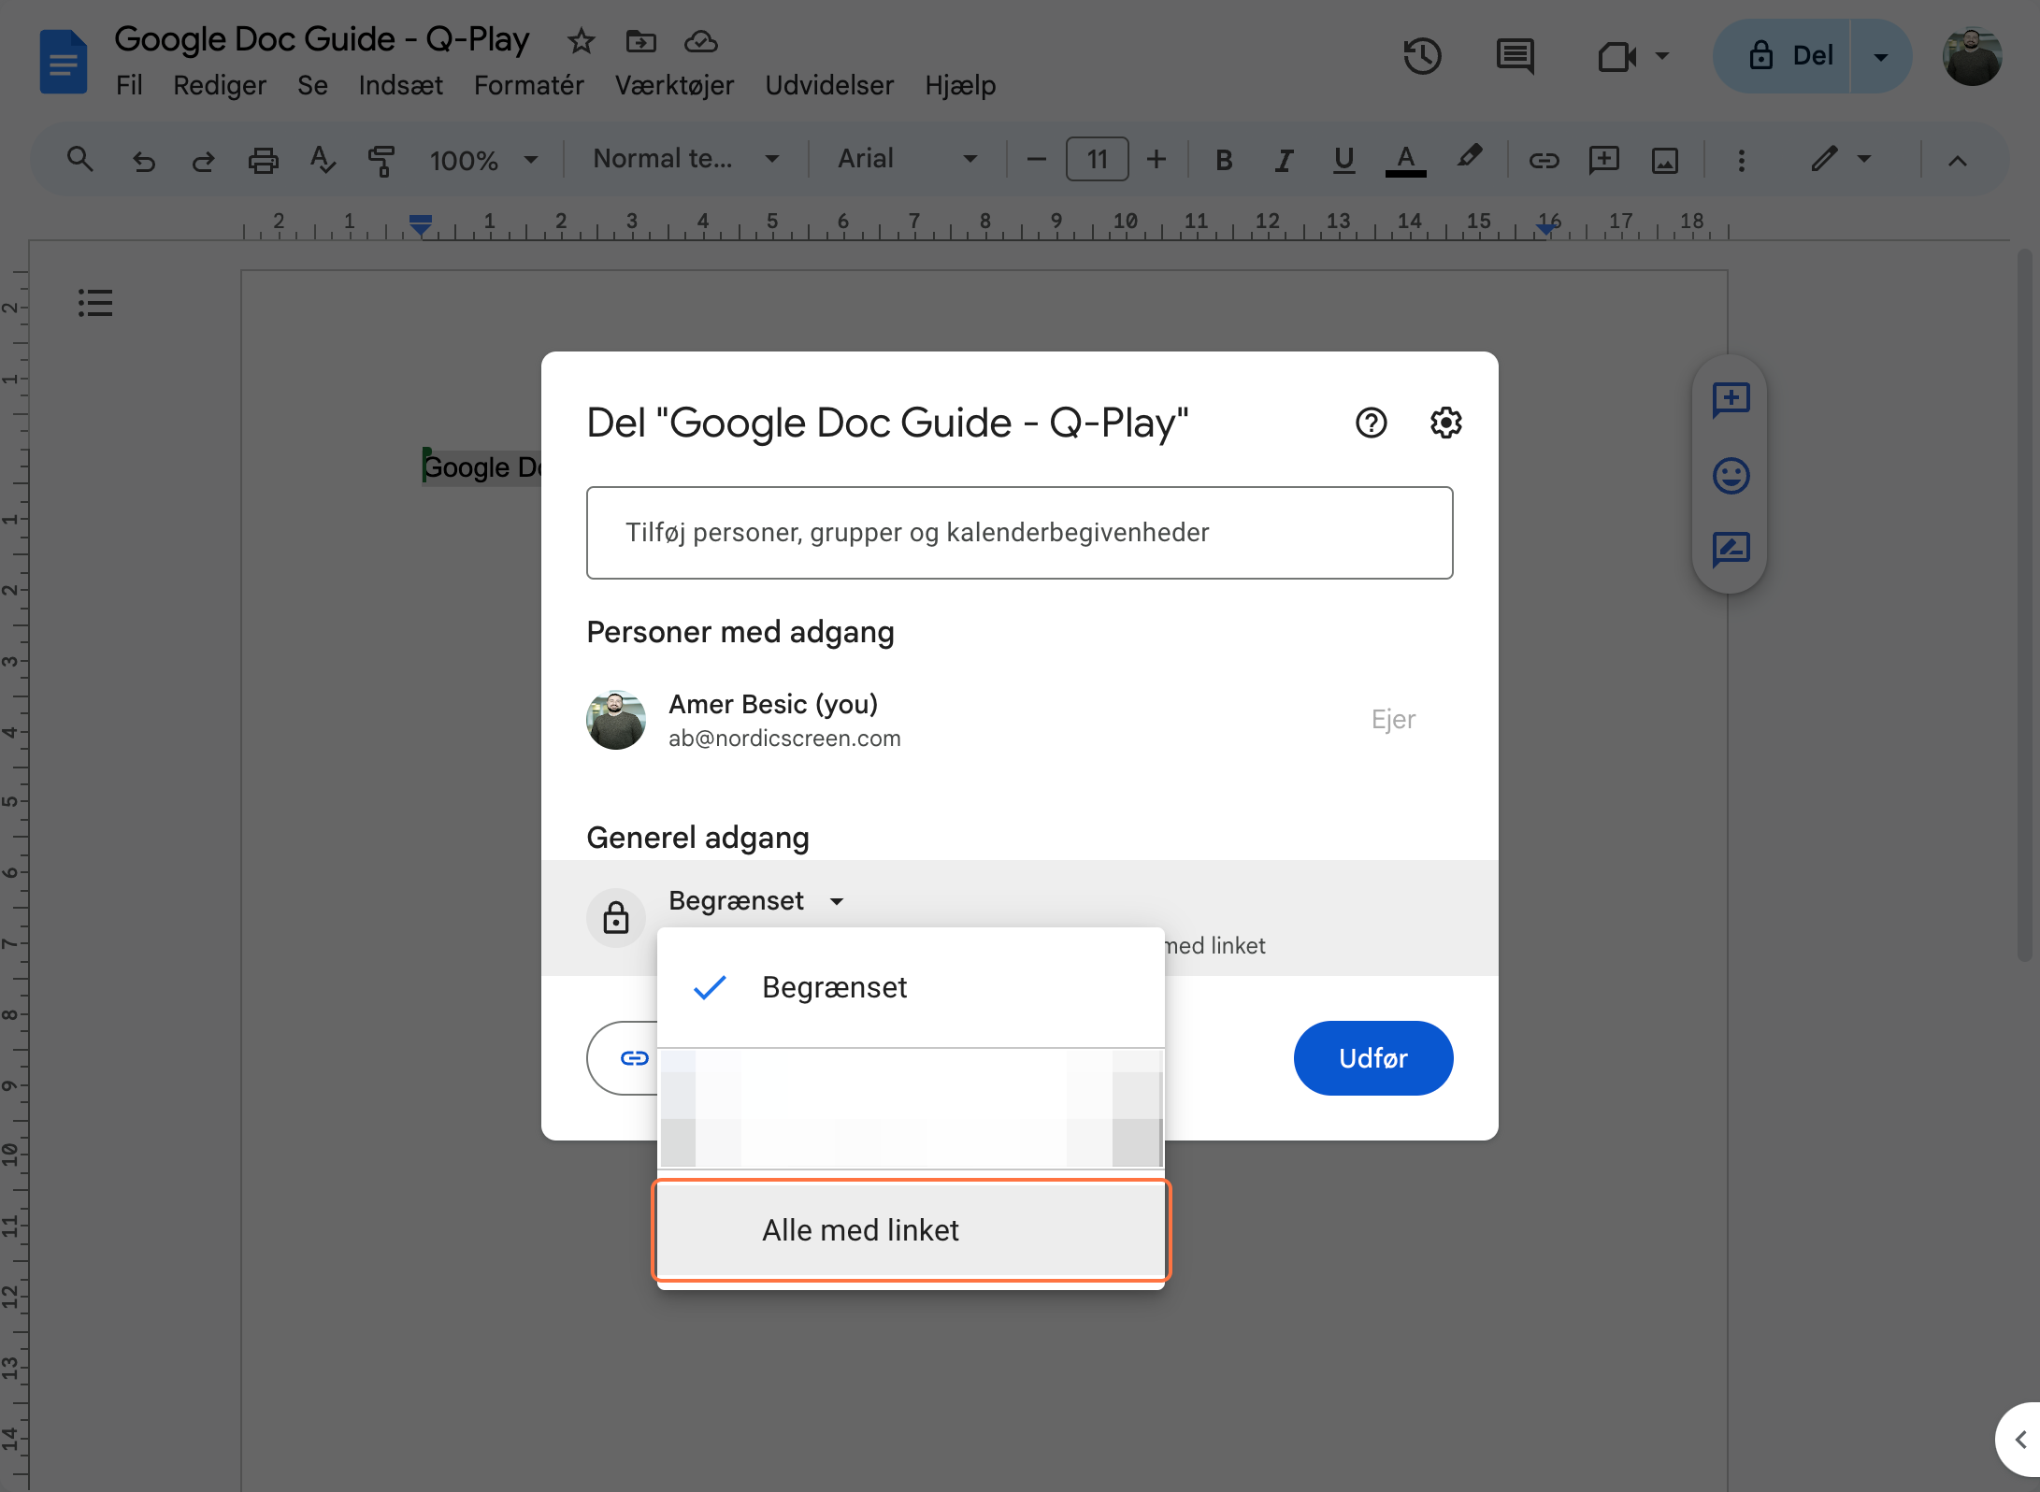Click the Tilføj personer input field
The image size is (2040, 1492).
coord(1019,532)
